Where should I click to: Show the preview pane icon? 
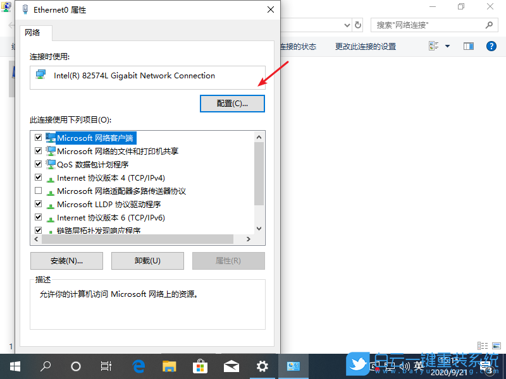[468, 45]
